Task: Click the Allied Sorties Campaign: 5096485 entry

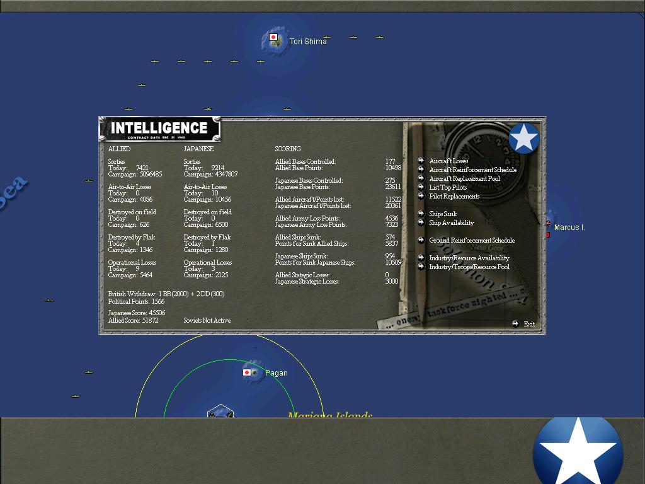Action: coord(135,174)
